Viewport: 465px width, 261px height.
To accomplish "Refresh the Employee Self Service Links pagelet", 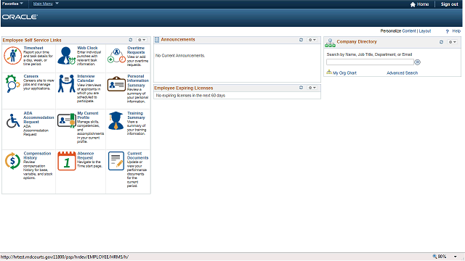I will pyautogui.click(x=131, y=40).
